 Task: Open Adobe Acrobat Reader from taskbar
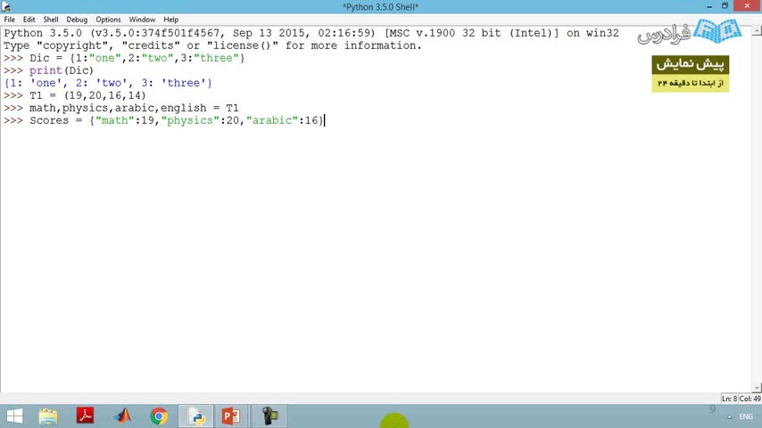coord(85,416)
